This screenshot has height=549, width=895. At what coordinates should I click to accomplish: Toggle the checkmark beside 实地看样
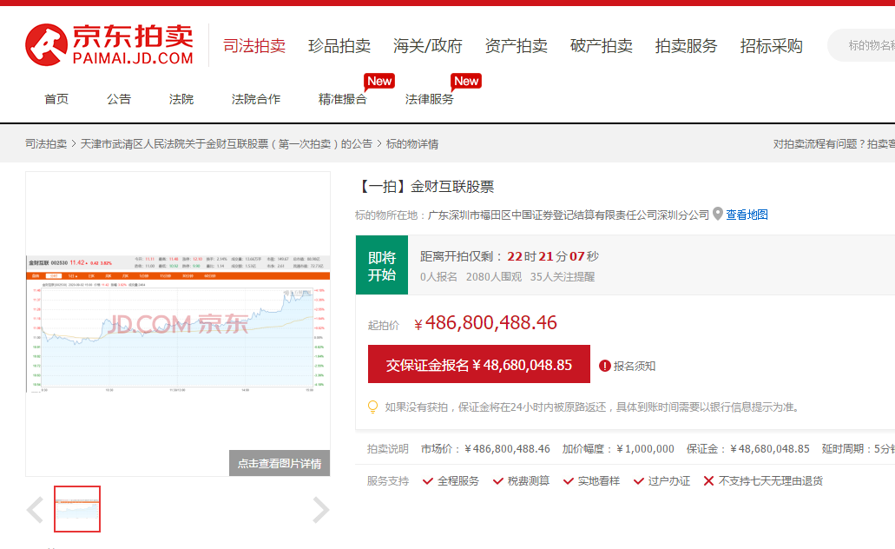[x=566, y=480]
